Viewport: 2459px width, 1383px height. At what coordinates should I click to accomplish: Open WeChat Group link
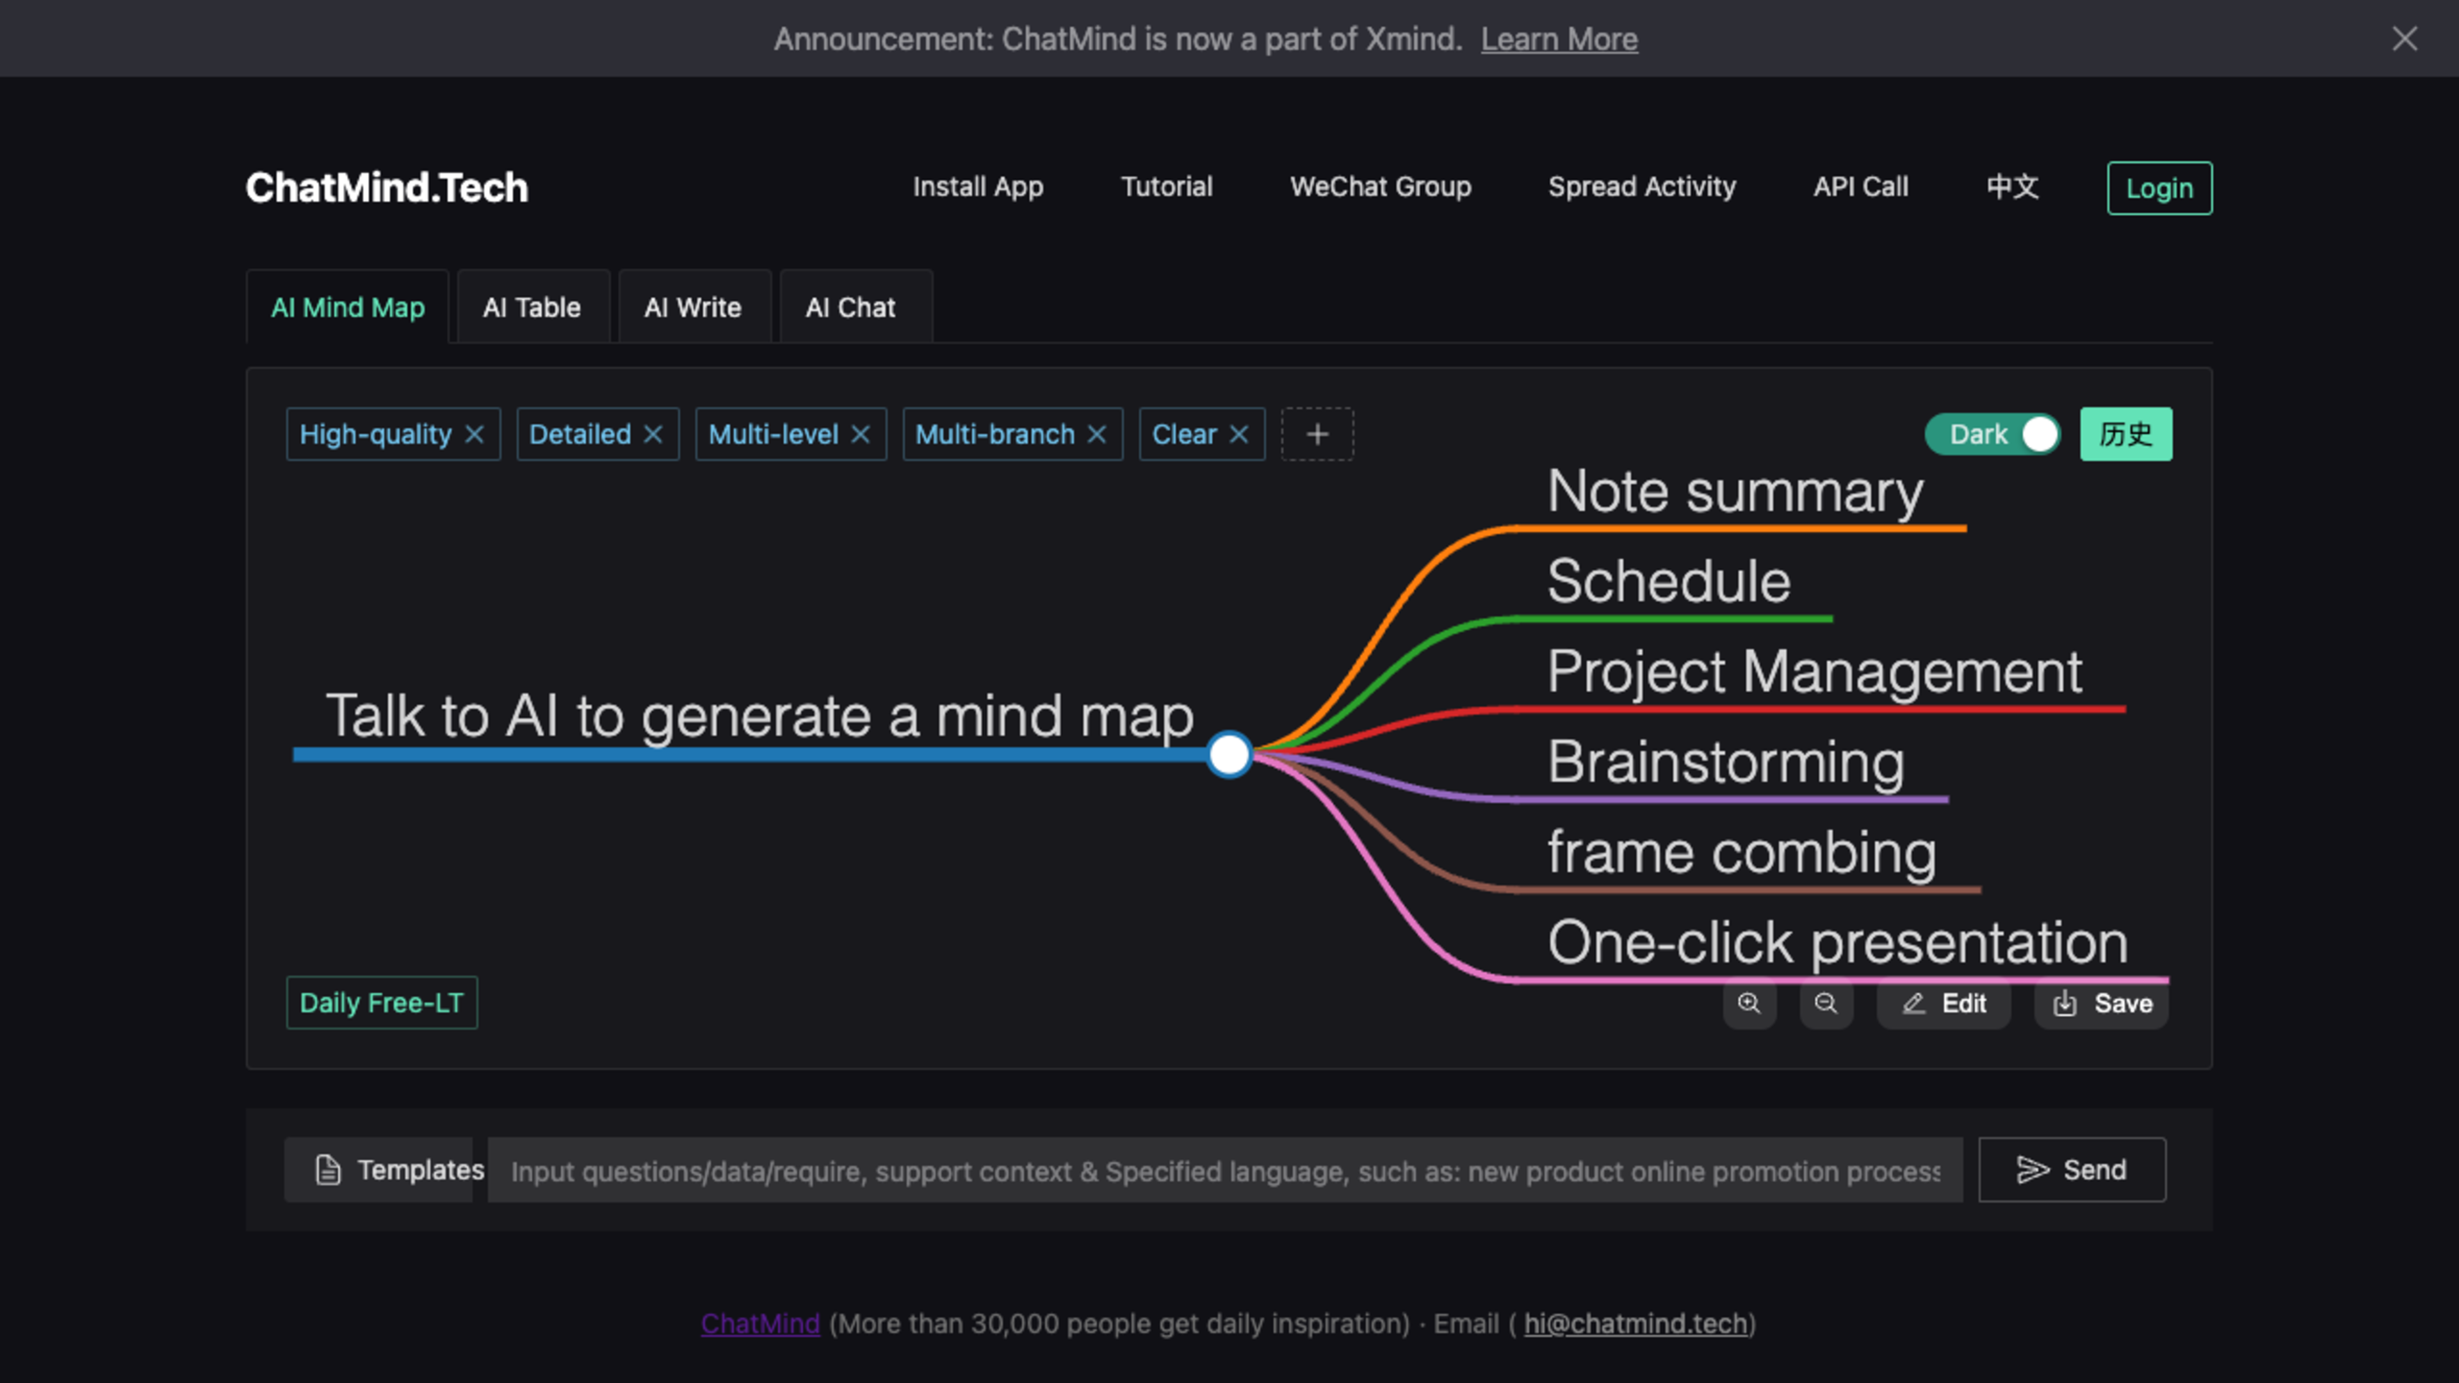tap(1381, 187)
